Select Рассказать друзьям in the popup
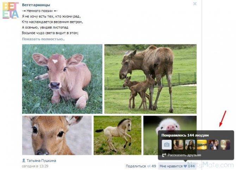This screenshot has width=236, height=170. pos(184,155)
